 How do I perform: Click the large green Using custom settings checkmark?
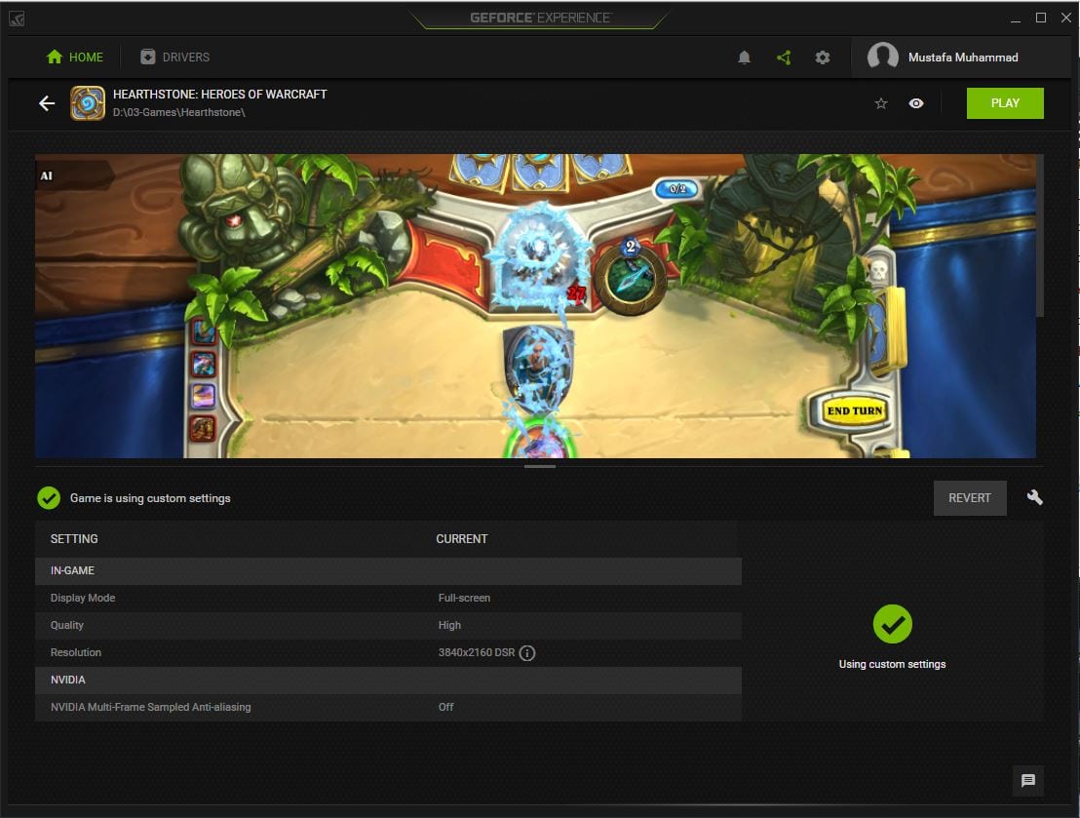[x=892, y=624]
